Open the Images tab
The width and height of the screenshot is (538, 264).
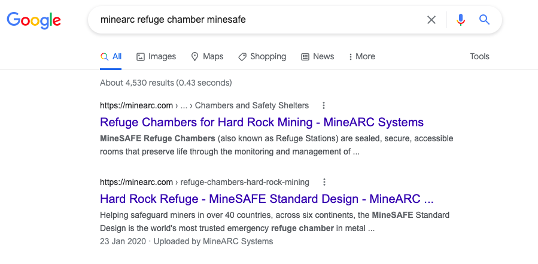pyautogui.click(x=156, y=56)
